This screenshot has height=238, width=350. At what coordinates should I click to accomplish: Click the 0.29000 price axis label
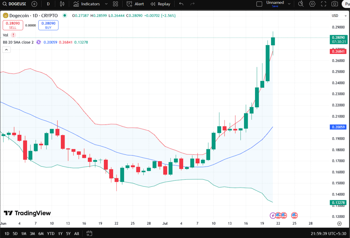pyautogui.click(x=338, y=27)
